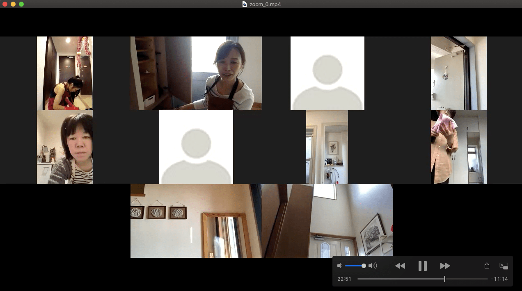Minimize the window with the yellow button
Viewport: 522px width, 291px height.
(x=13, y=4)
